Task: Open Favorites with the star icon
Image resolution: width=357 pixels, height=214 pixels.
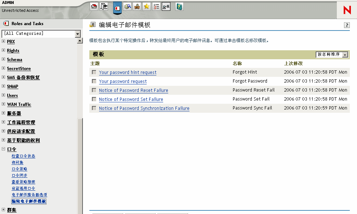Action: (x=146, y=6)
